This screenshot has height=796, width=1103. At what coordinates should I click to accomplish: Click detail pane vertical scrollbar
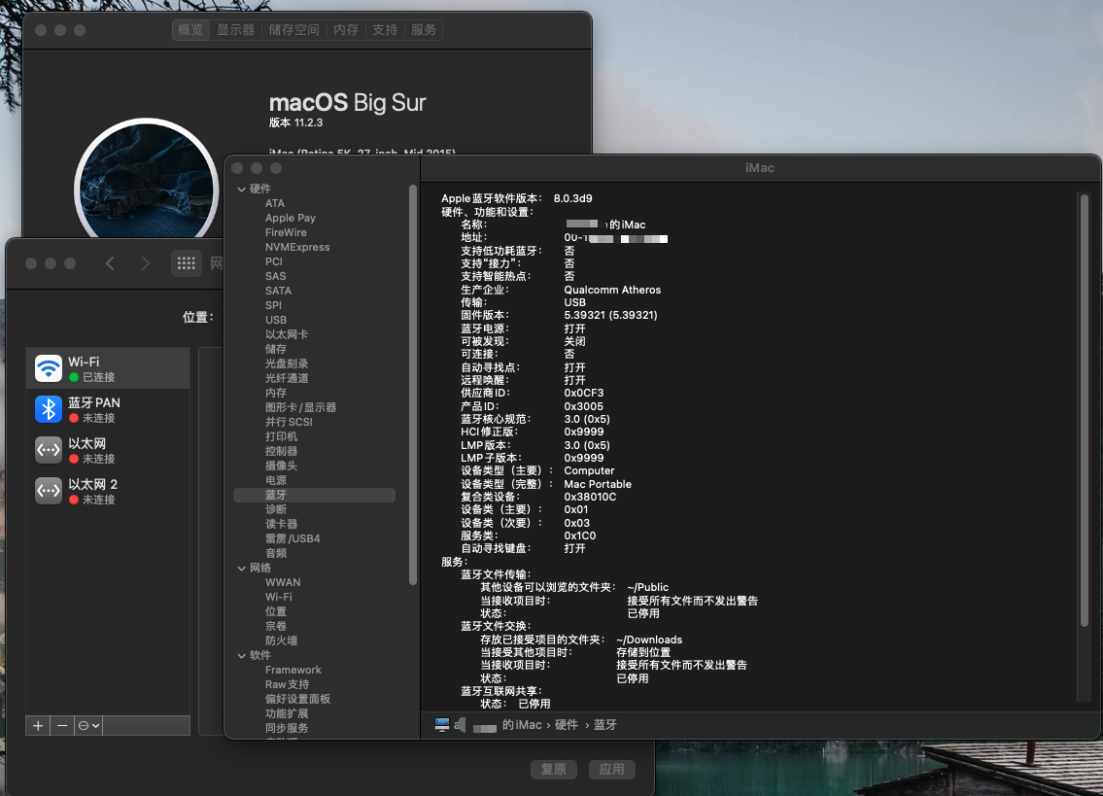point(1084,410)
